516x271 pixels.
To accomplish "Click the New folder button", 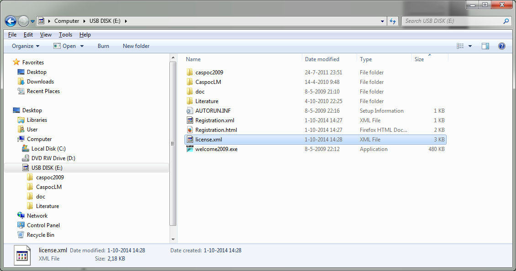I will coord(136,46).
